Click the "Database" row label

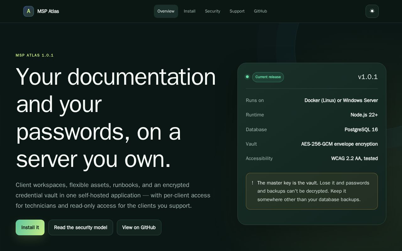256,130
